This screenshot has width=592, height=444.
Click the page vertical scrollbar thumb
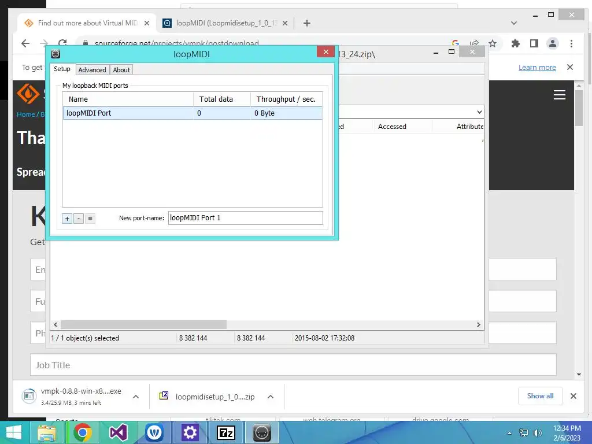579,108
